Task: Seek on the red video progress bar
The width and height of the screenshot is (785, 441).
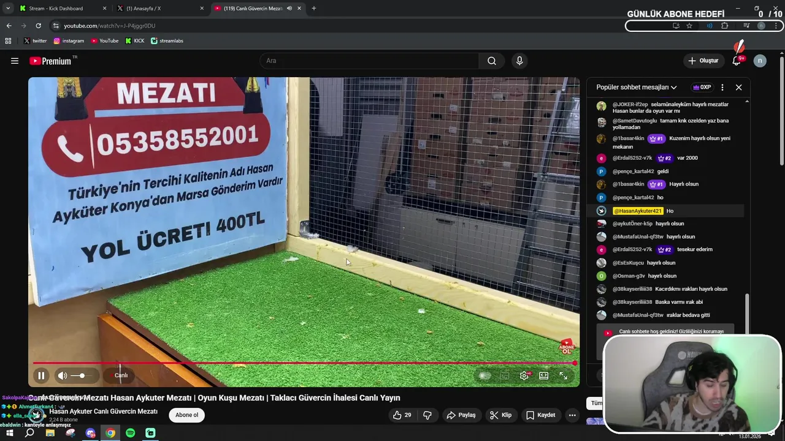Action: point(304,363)
